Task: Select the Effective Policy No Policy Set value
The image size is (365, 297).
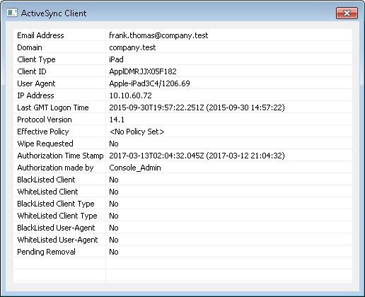Action: [x=137, y=132]
